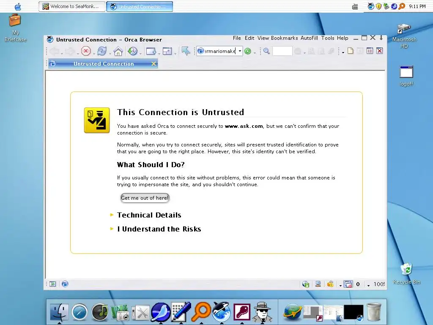
Task: Reload the page with refresh icon
Action: tap(102, 51)
